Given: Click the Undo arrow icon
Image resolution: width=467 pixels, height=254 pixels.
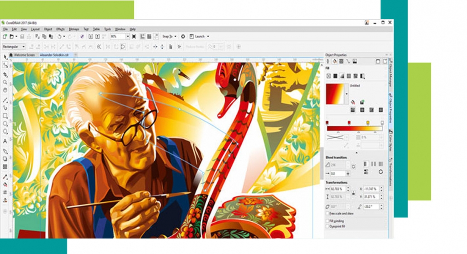Looking at the screenshot, I should [59, 36].
